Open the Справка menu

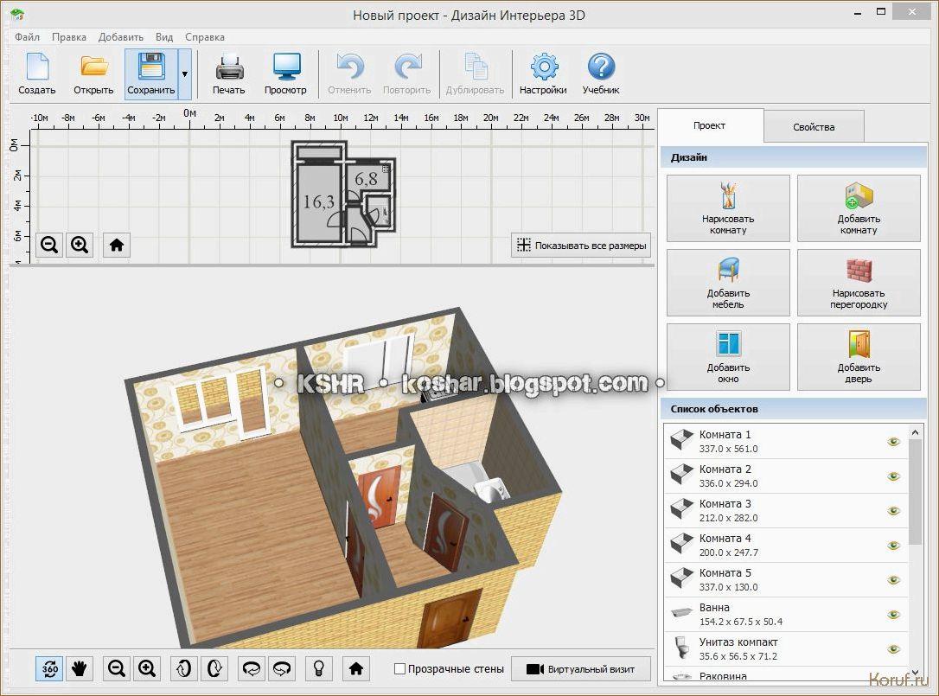pos(205,37)
